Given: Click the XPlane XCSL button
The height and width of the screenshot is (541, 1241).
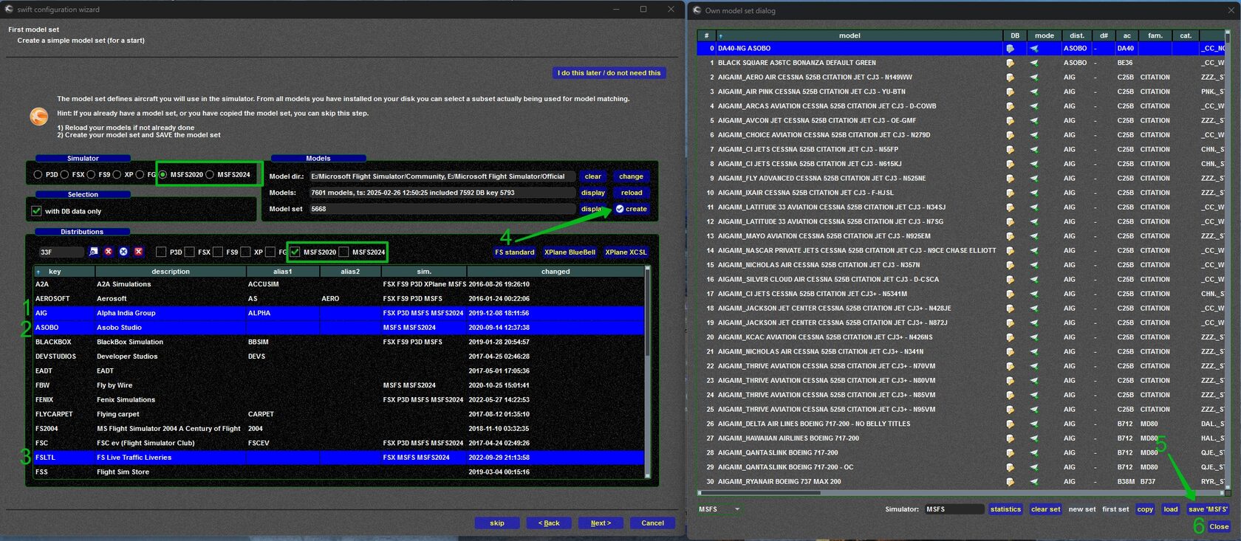Looking at the screenshot, I should point(626,252).
